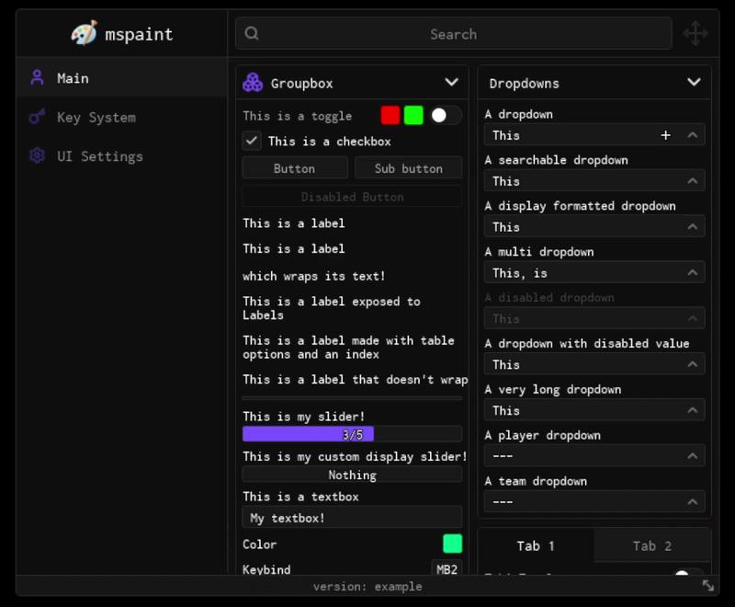Click the 'My textbox!' input field
735x607 pixels.
pos(352,518)
